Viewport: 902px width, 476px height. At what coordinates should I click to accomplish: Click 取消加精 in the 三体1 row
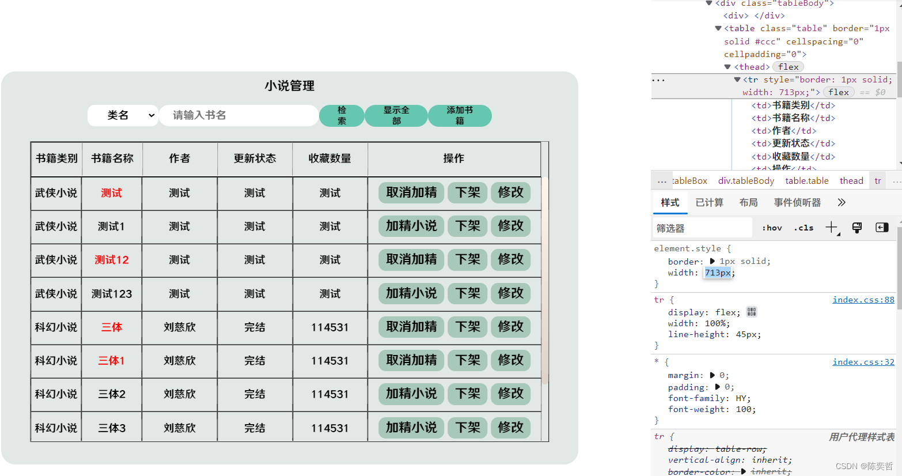(x=411, y=360)
